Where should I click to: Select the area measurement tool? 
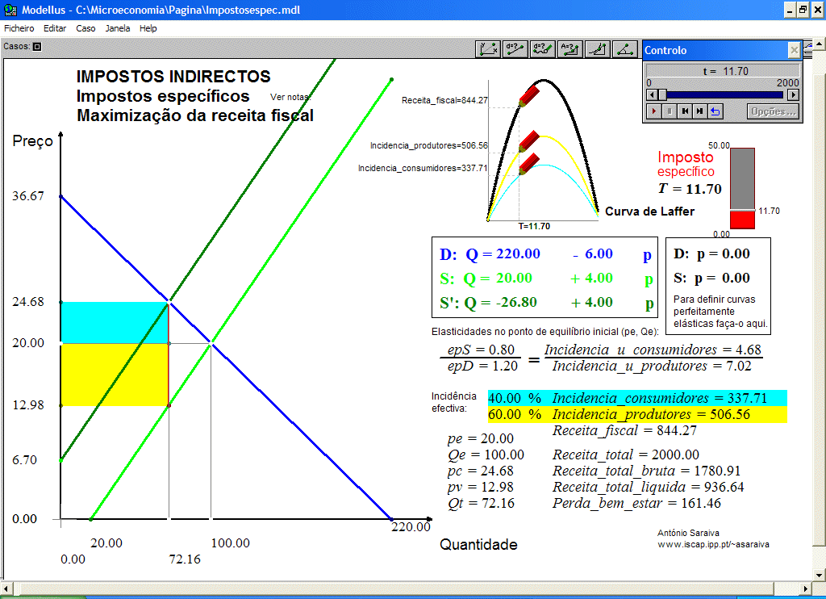coord(570,48)
